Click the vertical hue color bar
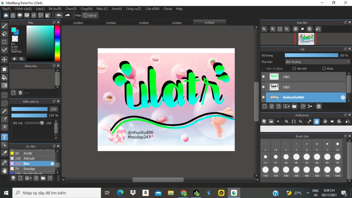The width and height of the screenshot is (352, 198). [x=57, y=43]
